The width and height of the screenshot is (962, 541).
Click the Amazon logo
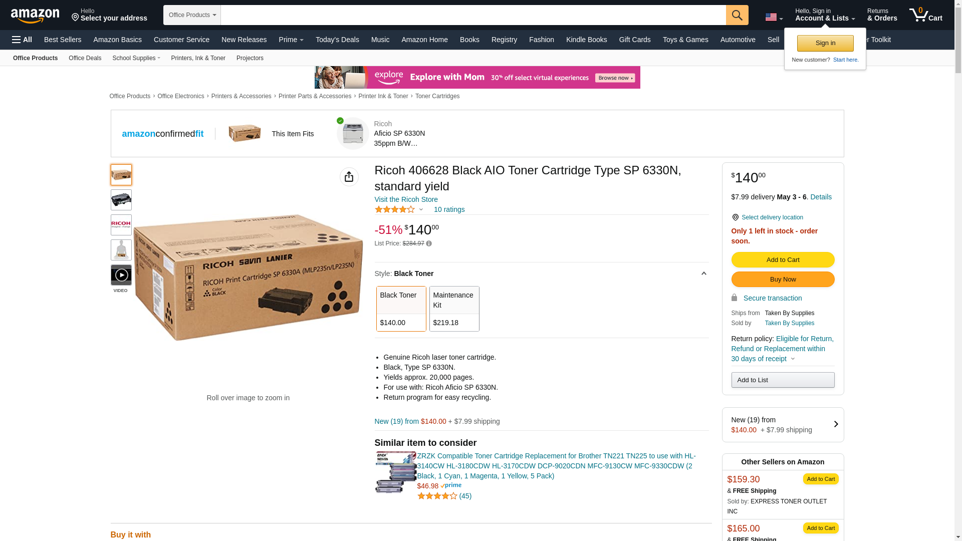coord(35,16)
